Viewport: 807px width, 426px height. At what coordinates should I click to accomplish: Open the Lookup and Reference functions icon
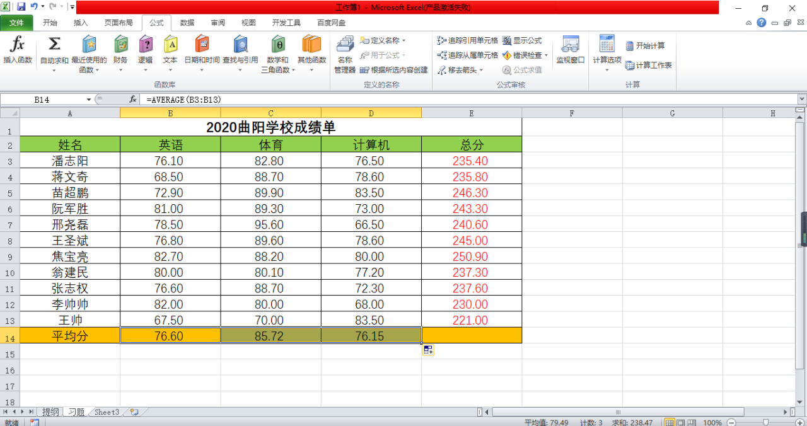[x=240, y=44]
